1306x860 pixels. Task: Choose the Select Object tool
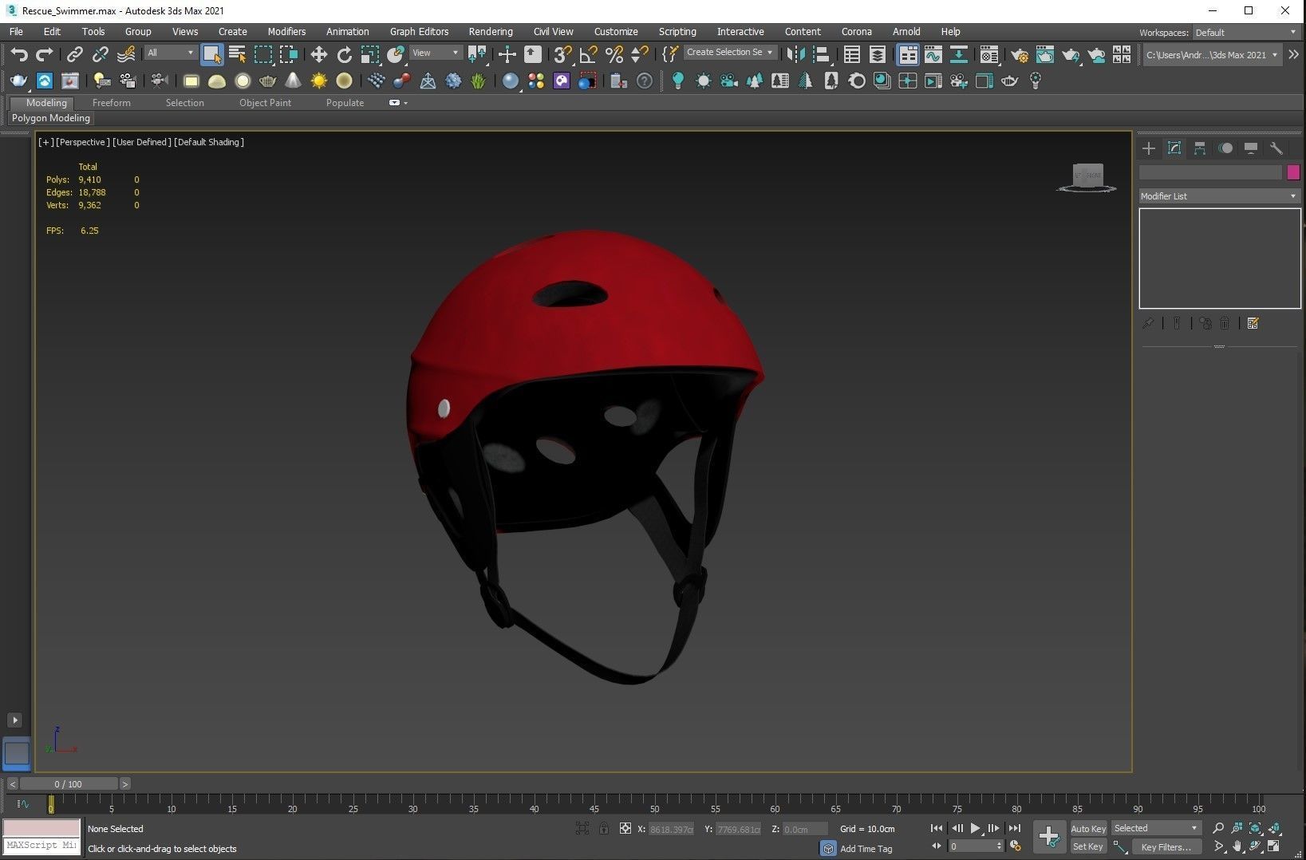[x=211, y=54]
